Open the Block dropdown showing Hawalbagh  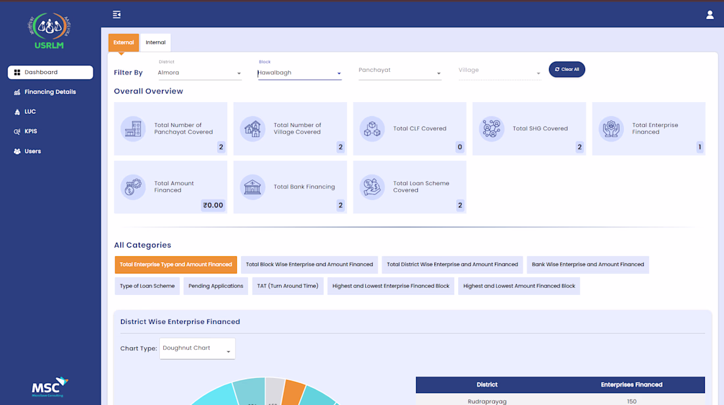(x=299, y=73)
